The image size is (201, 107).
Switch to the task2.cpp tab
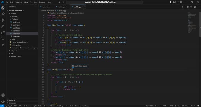[x=62, y=7]
